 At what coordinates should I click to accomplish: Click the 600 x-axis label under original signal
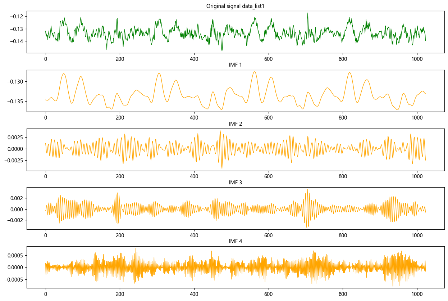[268, 59]
